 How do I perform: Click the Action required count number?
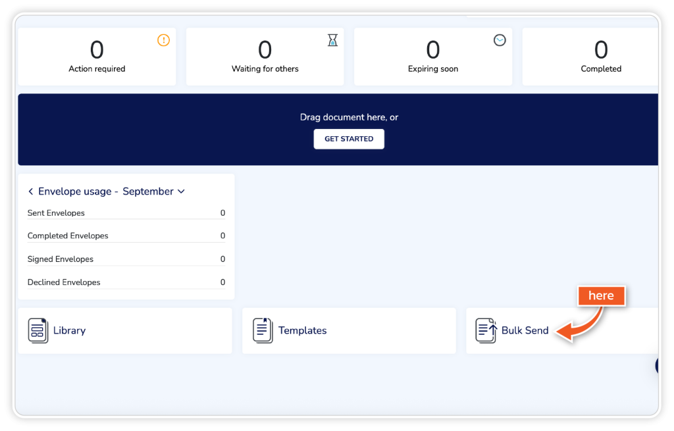point(97,50)
